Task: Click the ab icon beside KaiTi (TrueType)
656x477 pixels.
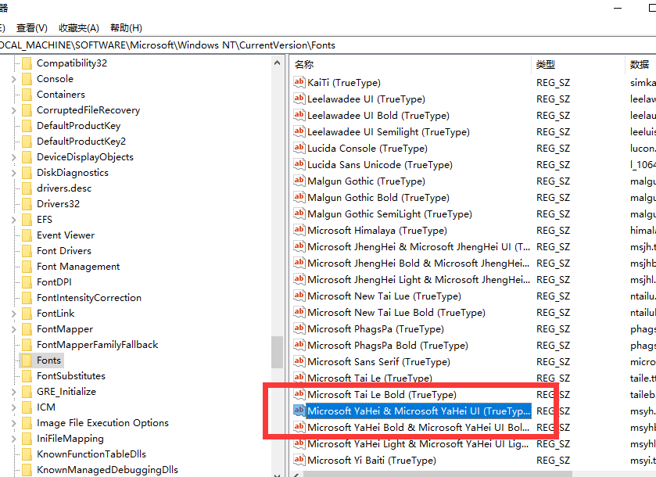Action: coord(299,82)
